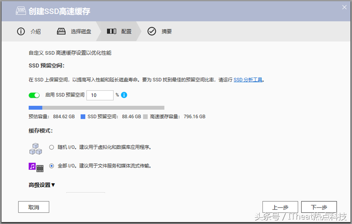Image resolution: width=352 pixels, height=224 pixels.
Task: Click the checkmark circle icon beside 摘要
Action: point(152,31)
